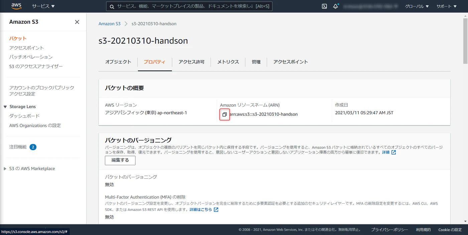468x235 pixels.
Task: Switch to the アクセスポイント tab
Action: pos(290,62)
